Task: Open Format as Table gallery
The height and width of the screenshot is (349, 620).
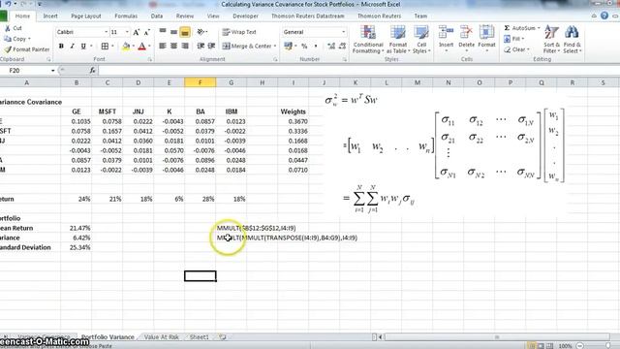Action: point(398,40)
